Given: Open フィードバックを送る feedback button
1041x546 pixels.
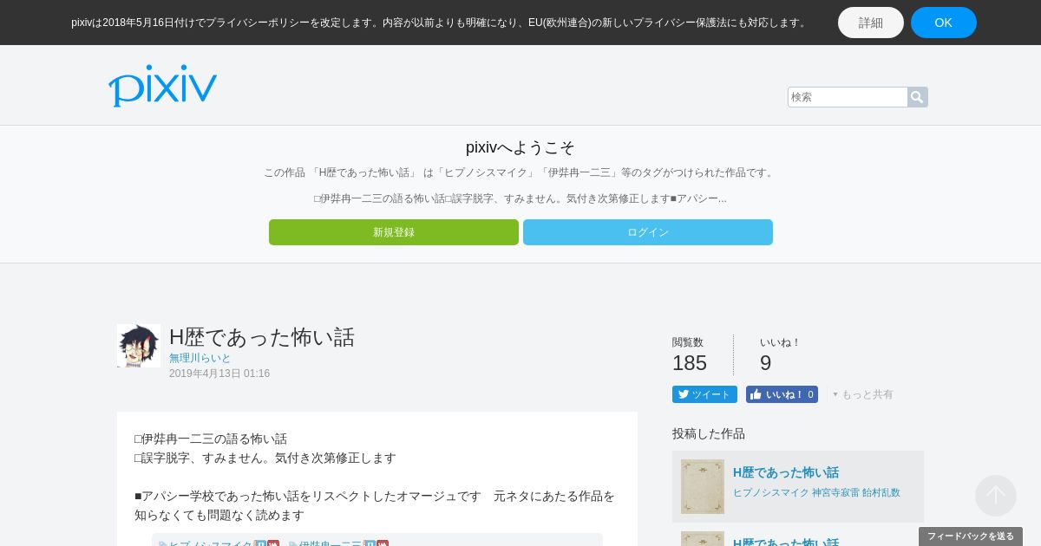Looking at the screenshot, I should click(x=971, y=536).
